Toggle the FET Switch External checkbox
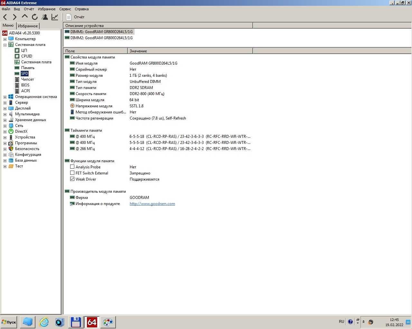412x329 pixels. pyautogui.click(x=72, y=173)
